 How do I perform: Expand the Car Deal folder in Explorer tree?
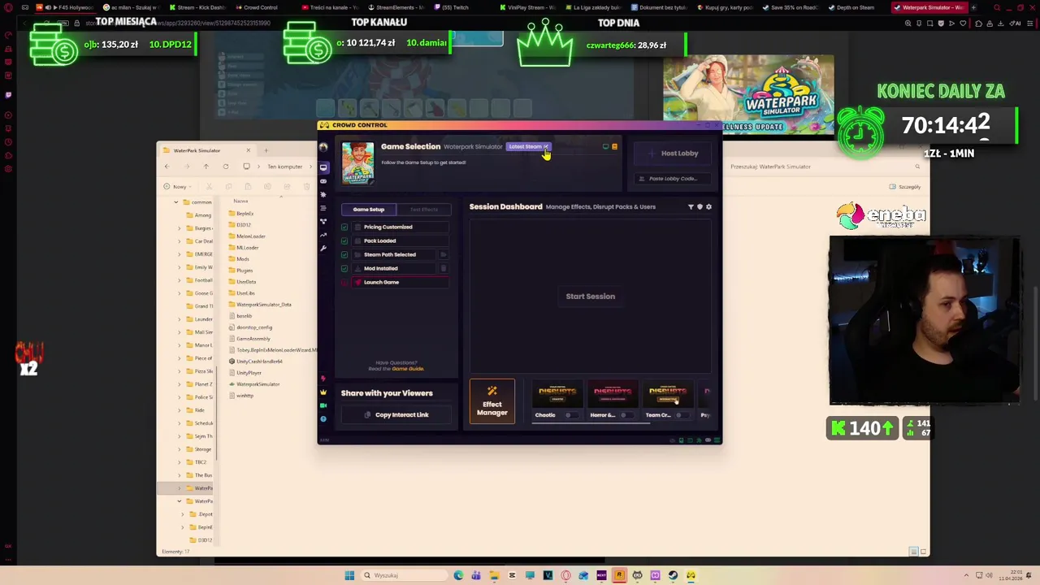click(180, 241)
